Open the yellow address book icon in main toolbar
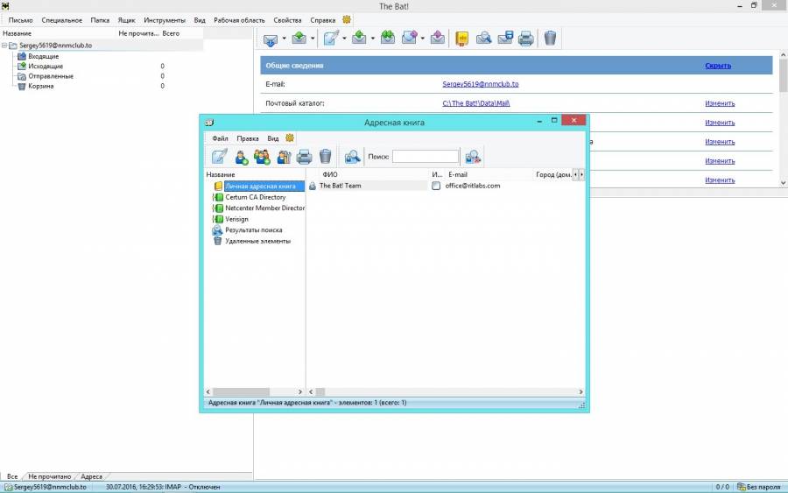788x493 pixels. pyautogui.click(x=461, y=38)
